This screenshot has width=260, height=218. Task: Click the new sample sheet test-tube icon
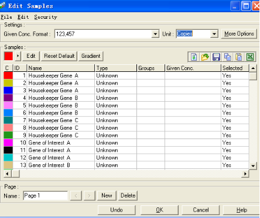pyautogui.click(x=194, y=57)
